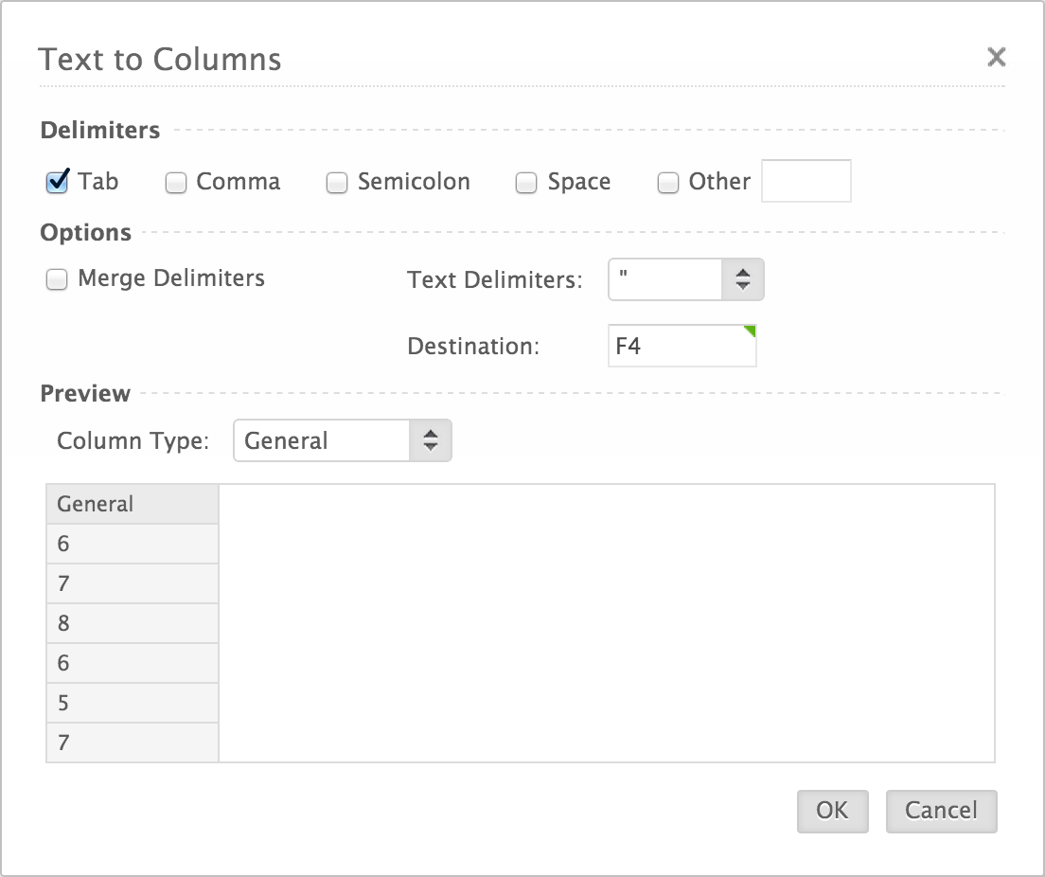Check the Semicolon delimiter option

pos(337,183)
